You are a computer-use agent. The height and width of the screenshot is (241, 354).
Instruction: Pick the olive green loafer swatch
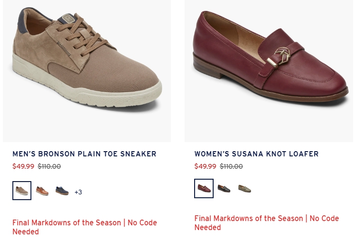click(x=245, y=188)
